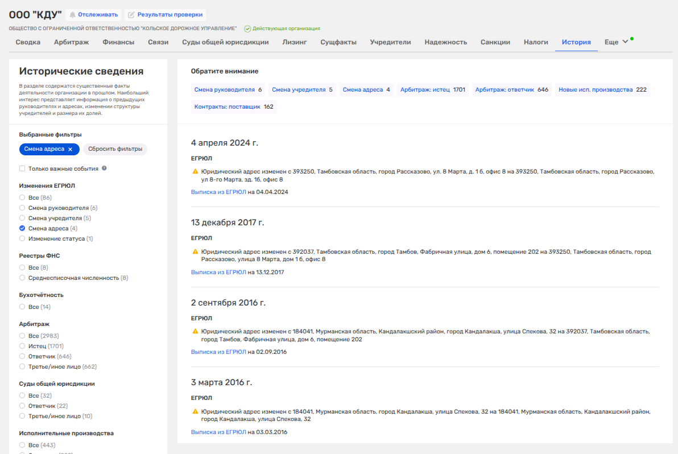Viewport: 678px width, 454px height.
Task: Click the edit icon beside Результаты проверки
Action: click(x=131, y=15)
